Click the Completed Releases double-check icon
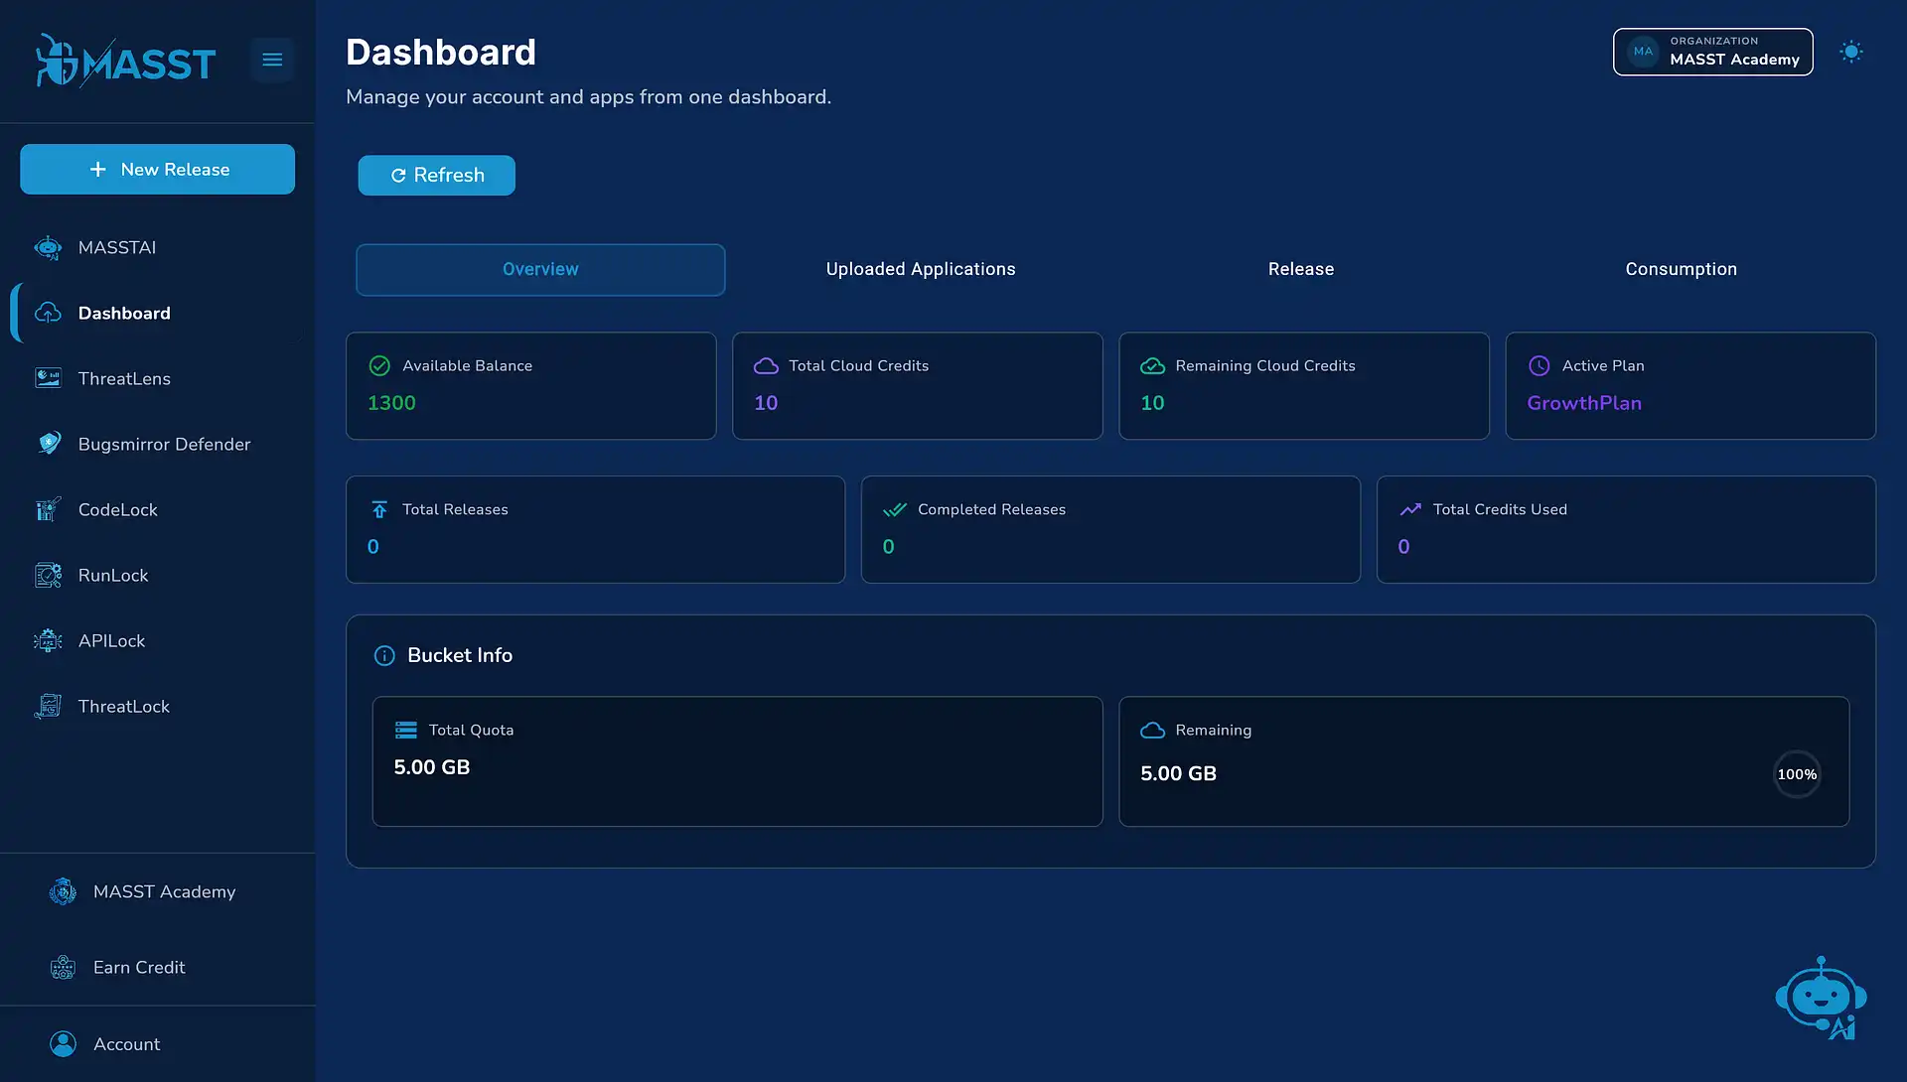 pos(895,509)
